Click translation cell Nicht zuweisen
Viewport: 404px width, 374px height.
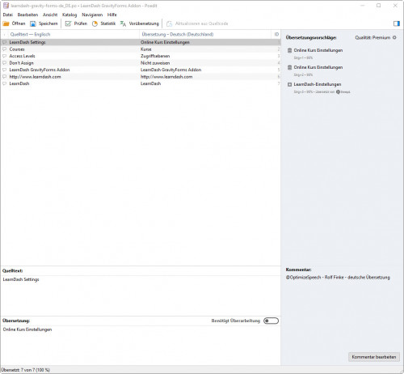click(x=155, y=63)
